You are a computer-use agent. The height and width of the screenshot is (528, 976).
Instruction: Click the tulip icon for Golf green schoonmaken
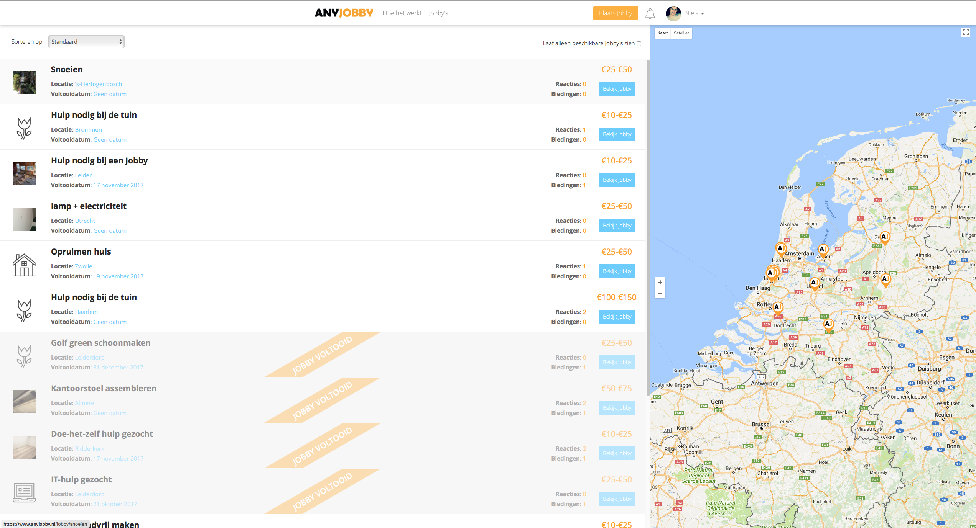(x=24, y=356)
